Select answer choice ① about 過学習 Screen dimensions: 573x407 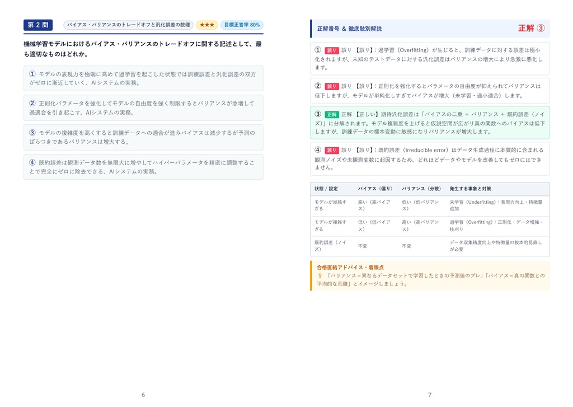[x=143, y=78]
